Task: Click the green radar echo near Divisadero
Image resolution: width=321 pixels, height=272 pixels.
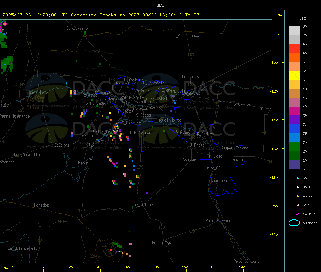Action: (x=85, y=33)
